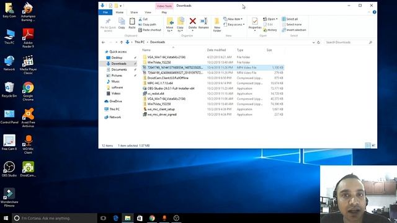The width and height of the screenshot is (397, 223).
Task: Select Pictures in navigation pane
Action: pos(117,76)
